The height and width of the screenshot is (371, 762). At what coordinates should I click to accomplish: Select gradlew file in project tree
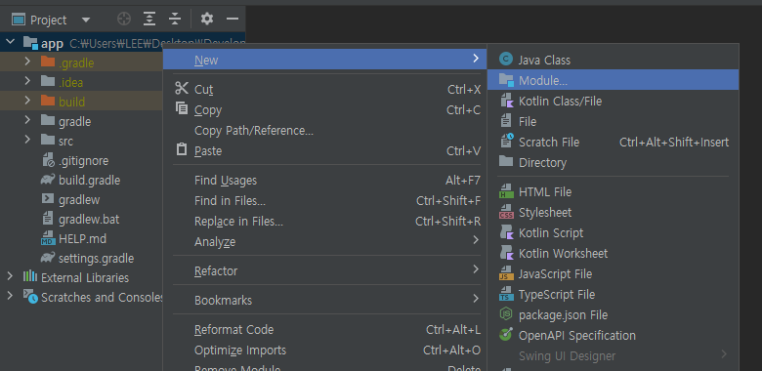tap(79, 199)
